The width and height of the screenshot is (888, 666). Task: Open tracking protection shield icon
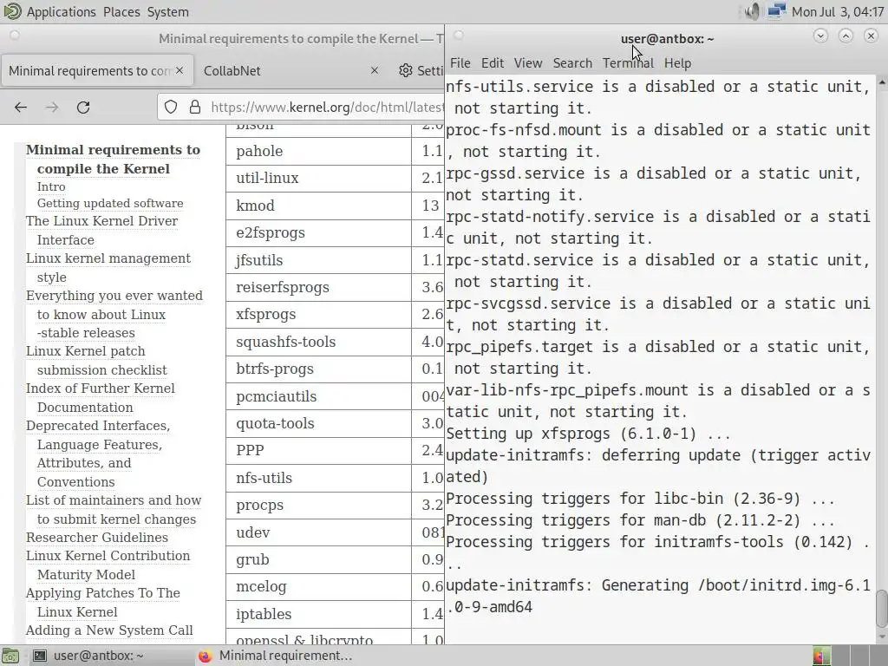171,107
